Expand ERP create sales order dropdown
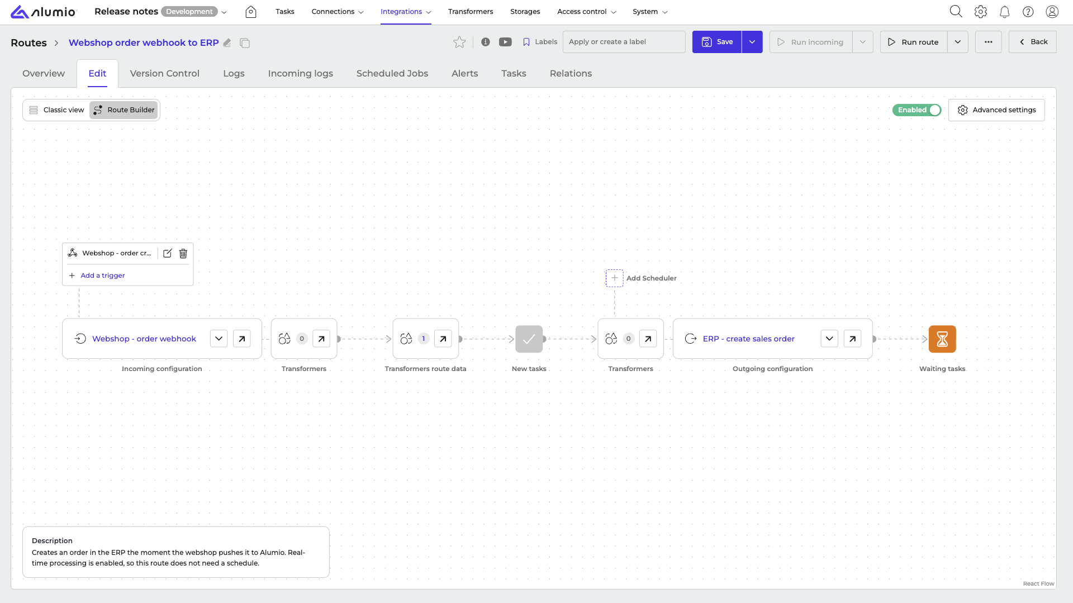1073x603 pixels. [829, 339]
